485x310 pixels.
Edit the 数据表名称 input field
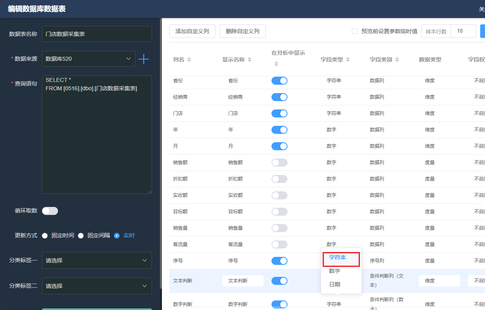pos(97,34)
